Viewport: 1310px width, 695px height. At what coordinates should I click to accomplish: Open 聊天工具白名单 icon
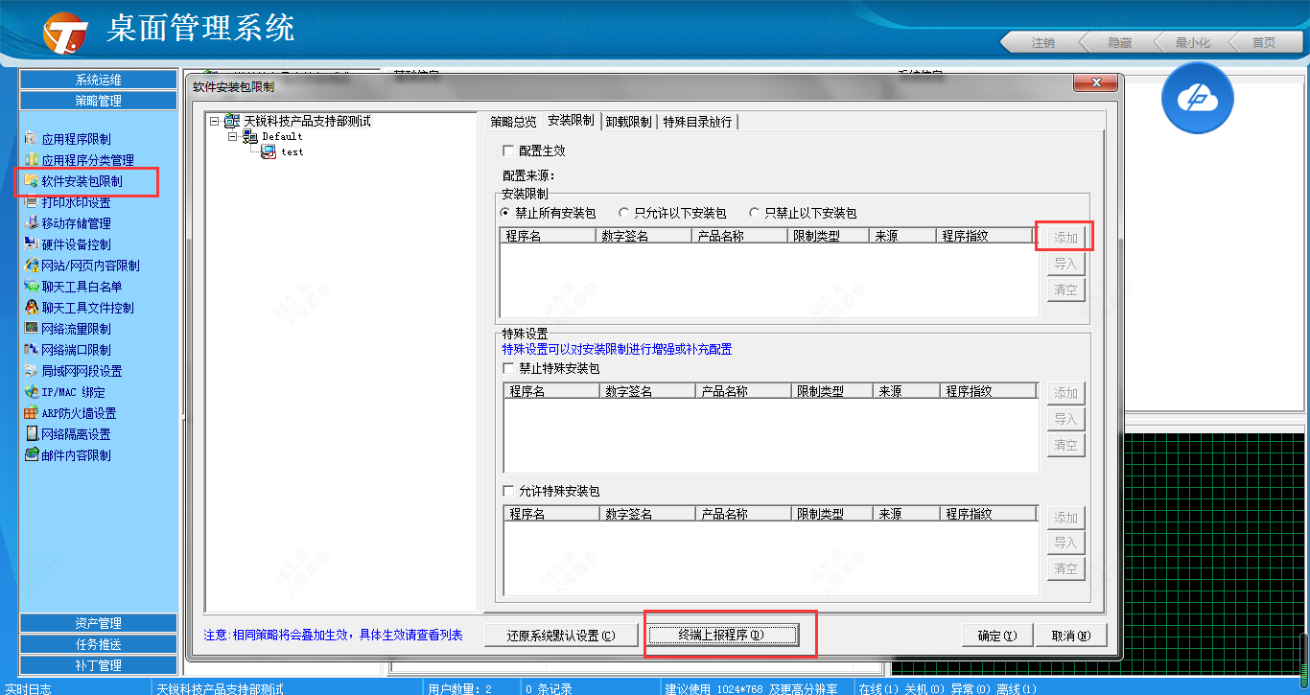pyautogui.click(x=32, y=287)
